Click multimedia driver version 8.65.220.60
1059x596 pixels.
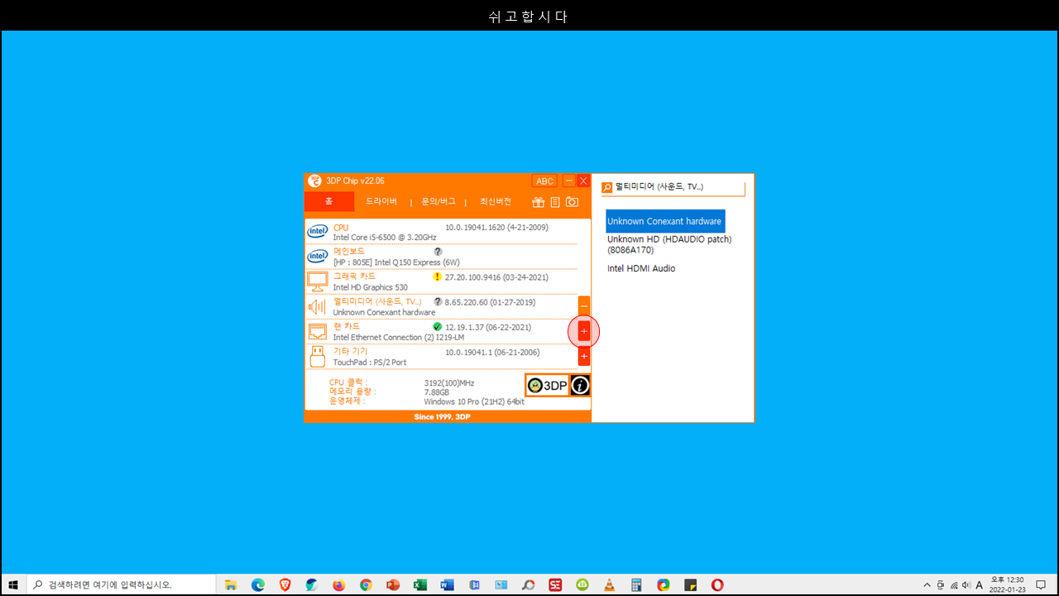[491, 302]
